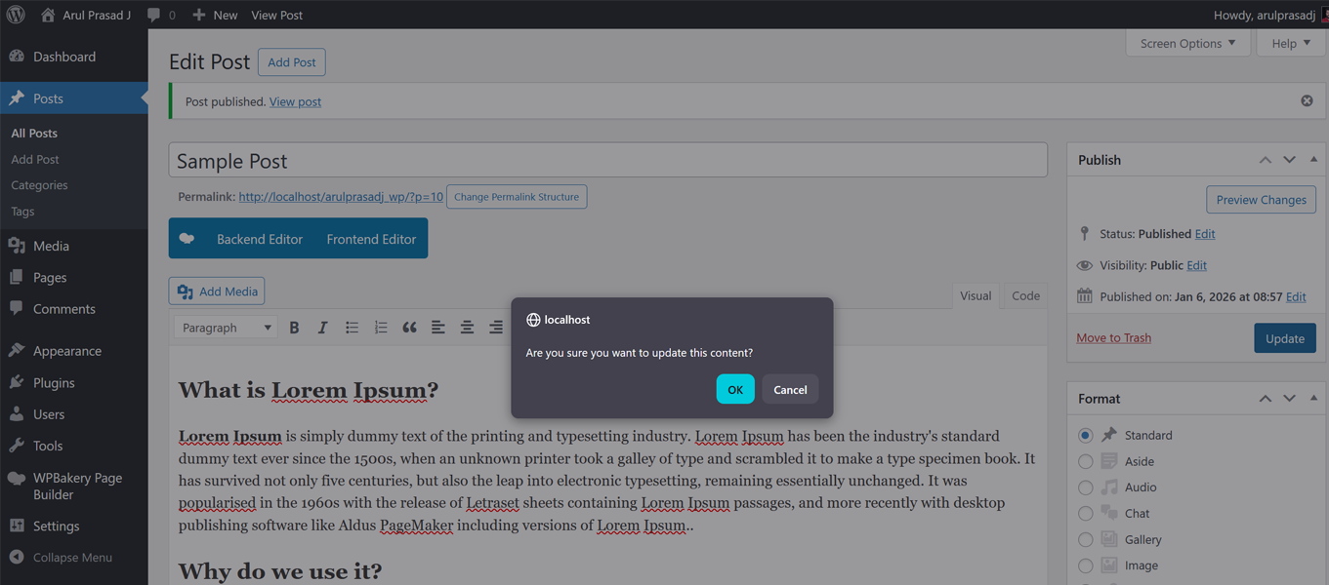Collapse the Publish panel
Viewport: 1329px width, 585px height.
tap(1313, 160)
